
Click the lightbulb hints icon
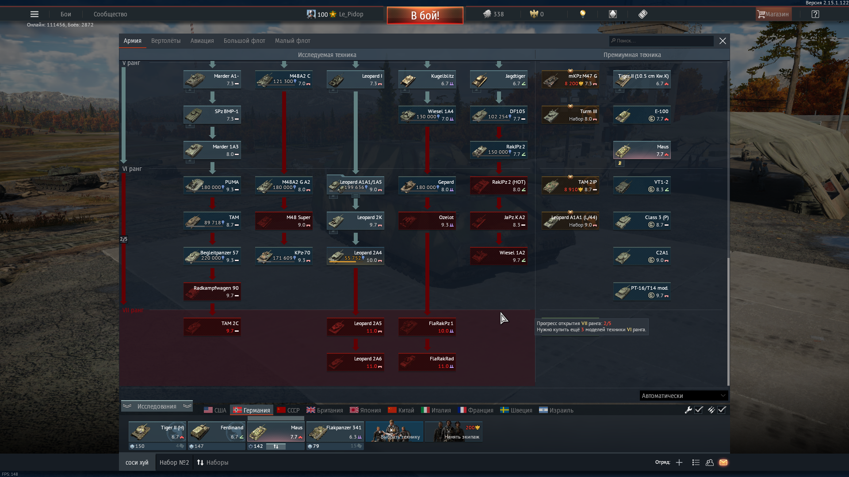point(583,14)
